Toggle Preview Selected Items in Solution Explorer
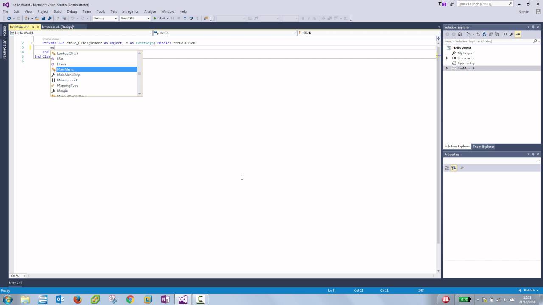 tap(518, 34)
